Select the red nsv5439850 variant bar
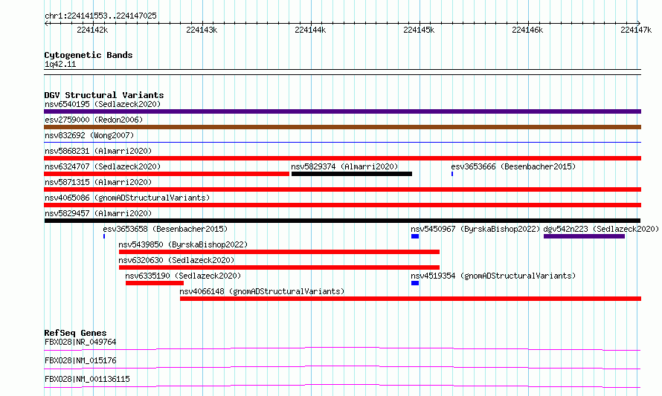Image resolution: width=662 pixels, height=396 pixels. (279, 252)
